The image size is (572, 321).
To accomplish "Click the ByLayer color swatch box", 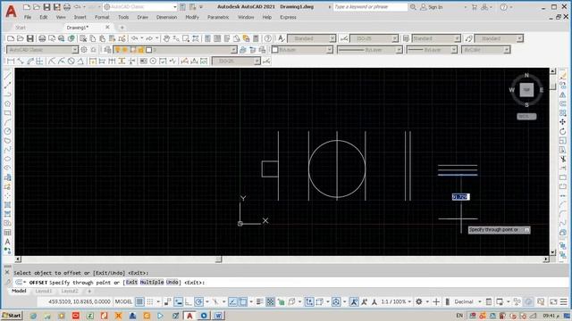I will tap(275, 50).
